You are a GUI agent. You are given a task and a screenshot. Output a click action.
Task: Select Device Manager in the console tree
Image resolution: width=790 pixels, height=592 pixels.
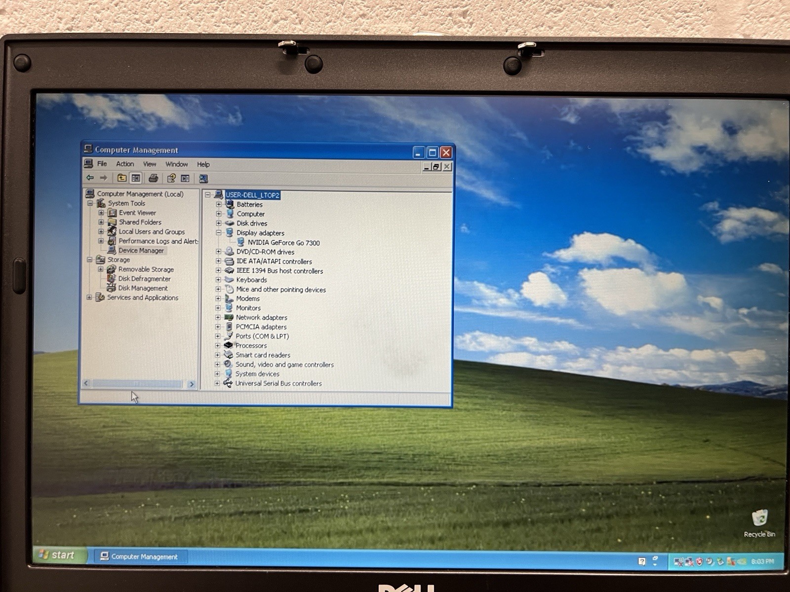[141, 251]
